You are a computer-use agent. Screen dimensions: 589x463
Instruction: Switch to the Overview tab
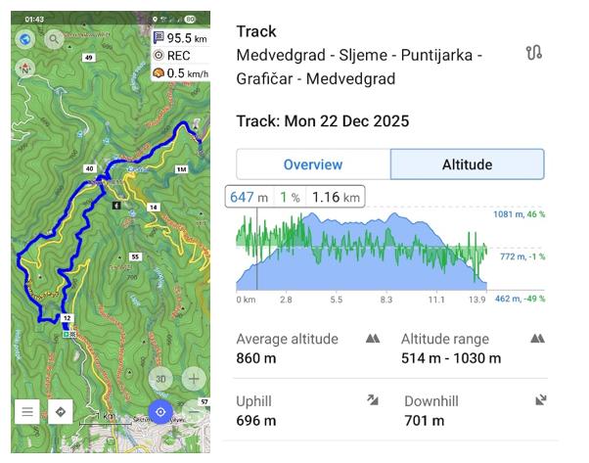click(313, 164)
